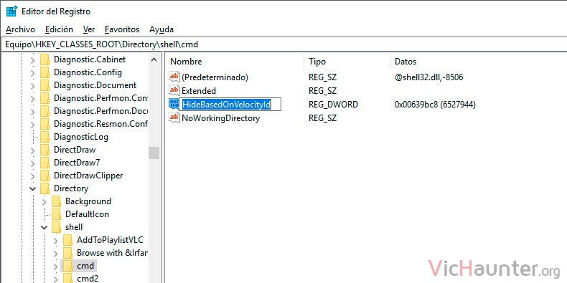
Task: Select the DirectDrawClipper tree item
Action: point(88,176)
